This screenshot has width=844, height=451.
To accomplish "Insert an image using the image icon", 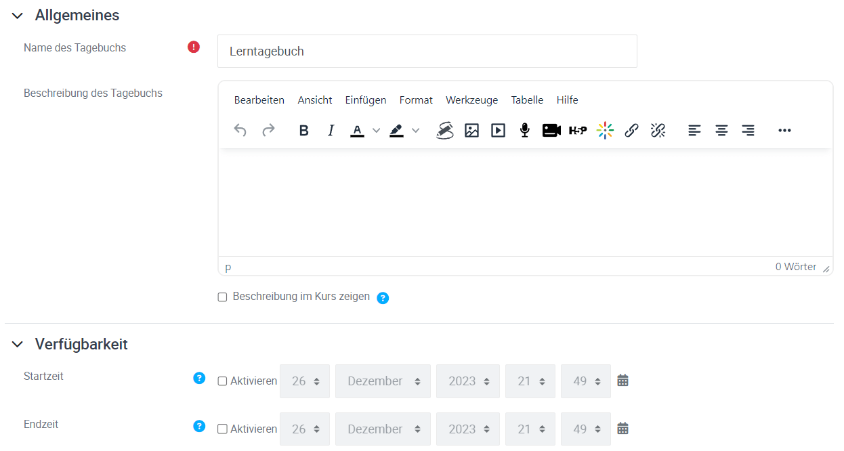I will pos(471,130).
